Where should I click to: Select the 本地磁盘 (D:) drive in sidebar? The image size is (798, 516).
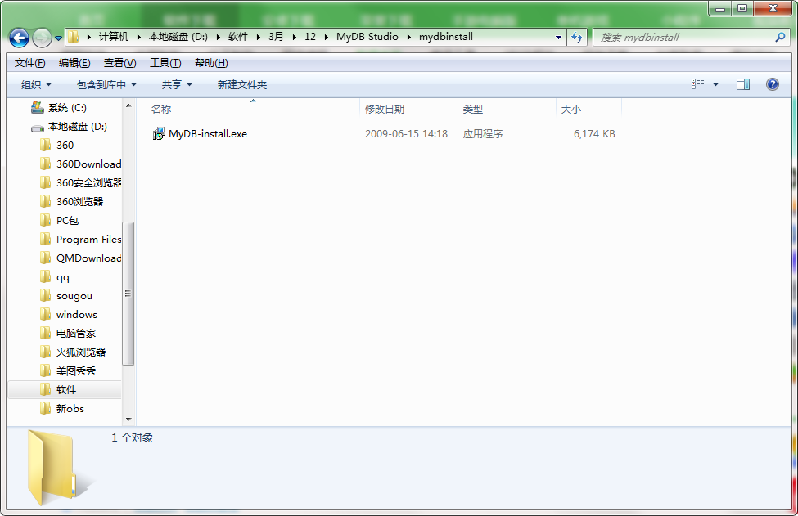[x=72, y=126]
